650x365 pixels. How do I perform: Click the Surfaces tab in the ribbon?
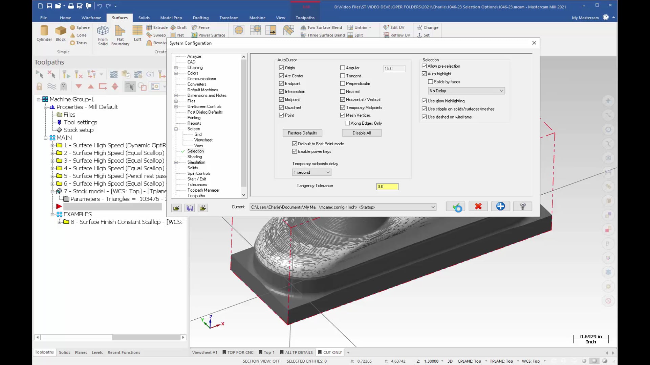point(120,18)
